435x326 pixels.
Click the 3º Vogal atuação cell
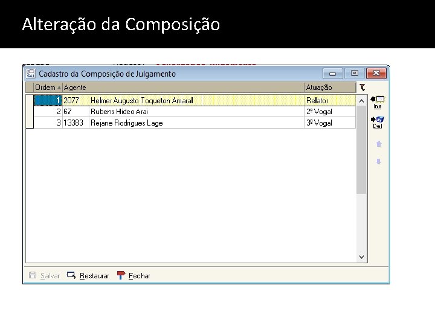(x=330, y=123)
